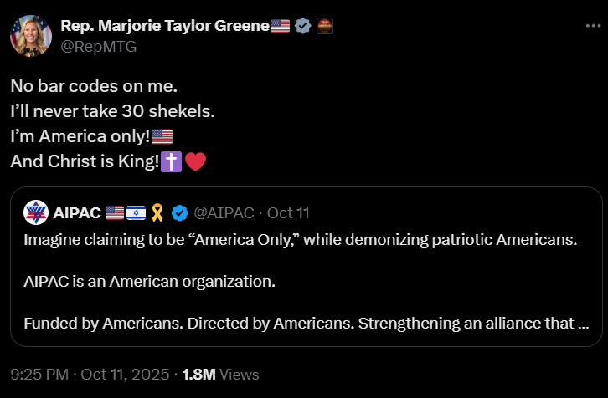Click the purple cross emoji in the tweet
Screen dimensions: 608x398
tap(171, 161)
